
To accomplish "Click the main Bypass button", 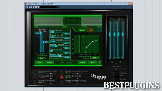I will click(116, 79).
